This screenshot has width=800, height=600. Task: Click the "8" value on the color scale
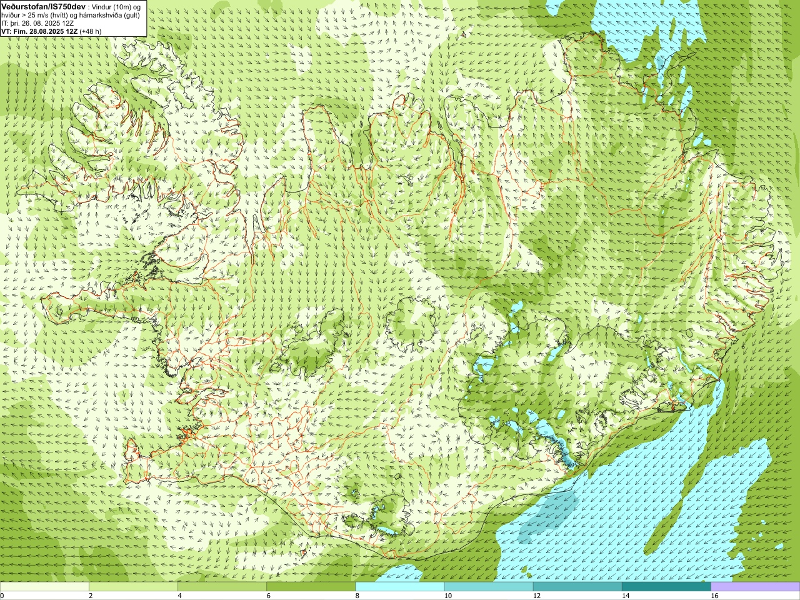point(357,596)
